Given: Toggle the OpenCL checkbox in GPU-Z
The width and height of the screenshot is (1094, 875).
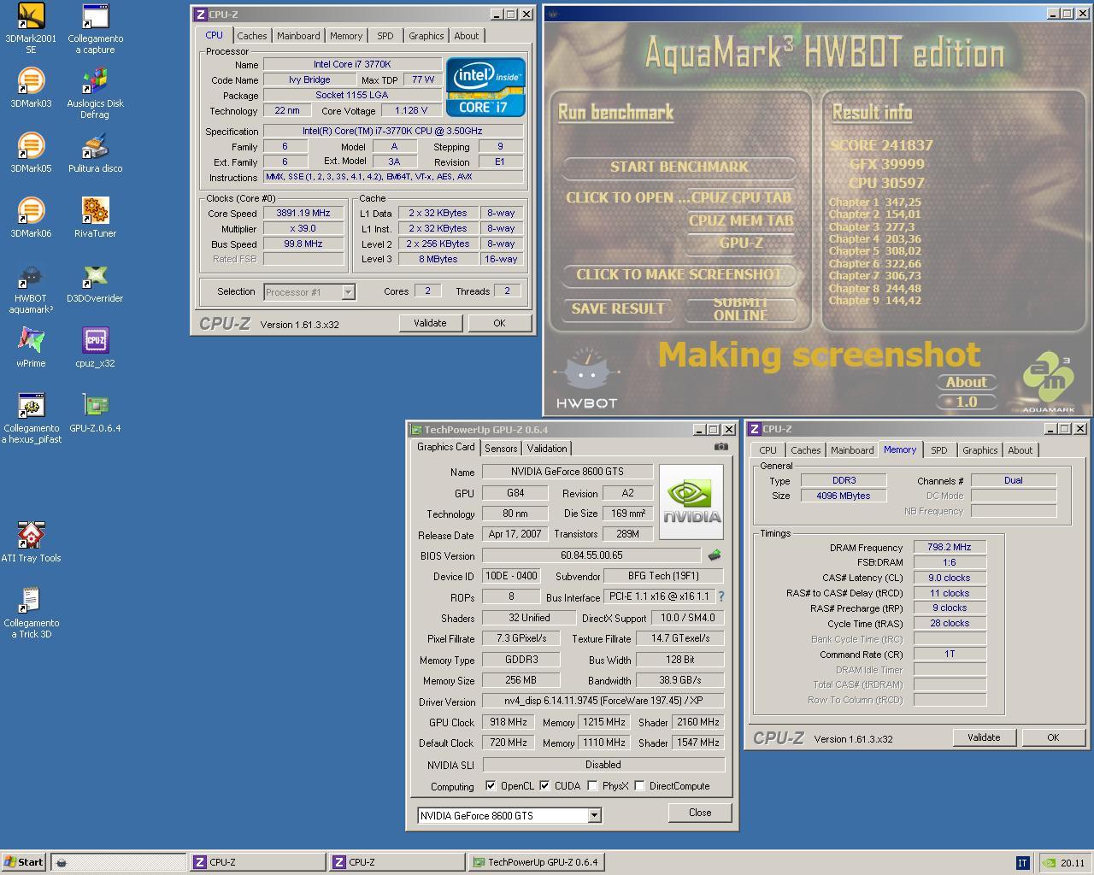Looking at the screenshot, I should tap(490, 786).
